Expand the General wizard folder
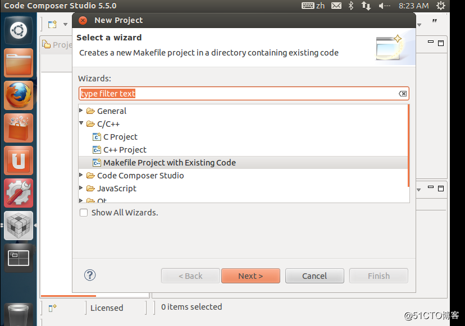Image resolution: width=465 pixels, height=326 pixels. 81,111
